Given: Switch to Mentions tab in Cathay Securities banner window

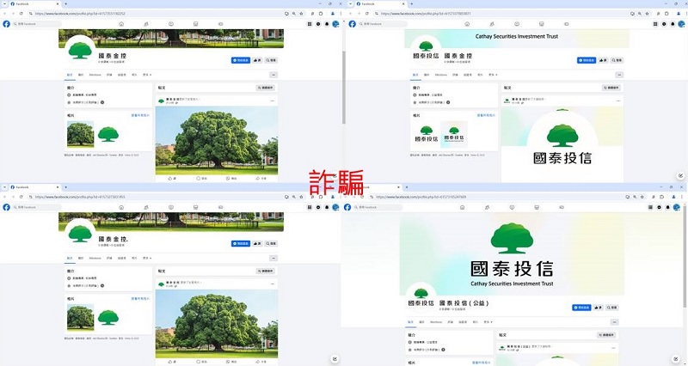Looking at the screenshot, I should [x=441, y=75].
